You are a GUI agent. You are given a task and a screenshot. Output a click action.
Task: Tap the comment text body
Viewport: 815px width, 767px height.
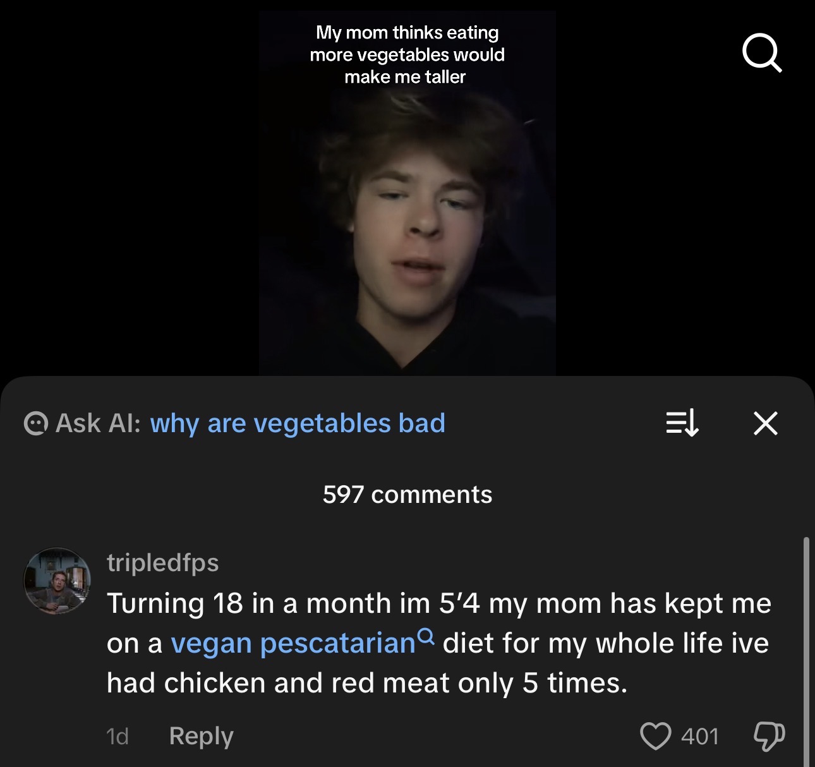click(x=439, y=643)
